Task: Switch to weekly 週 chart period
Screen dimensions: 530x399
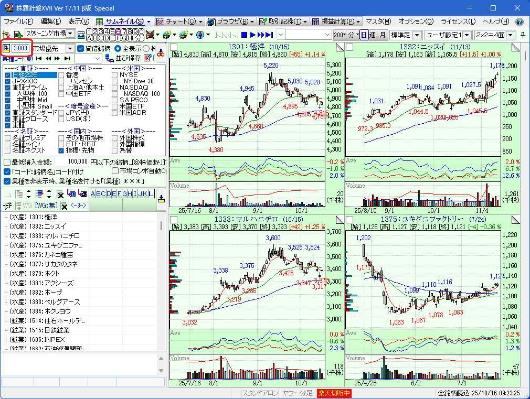Action: click(373, 35)
